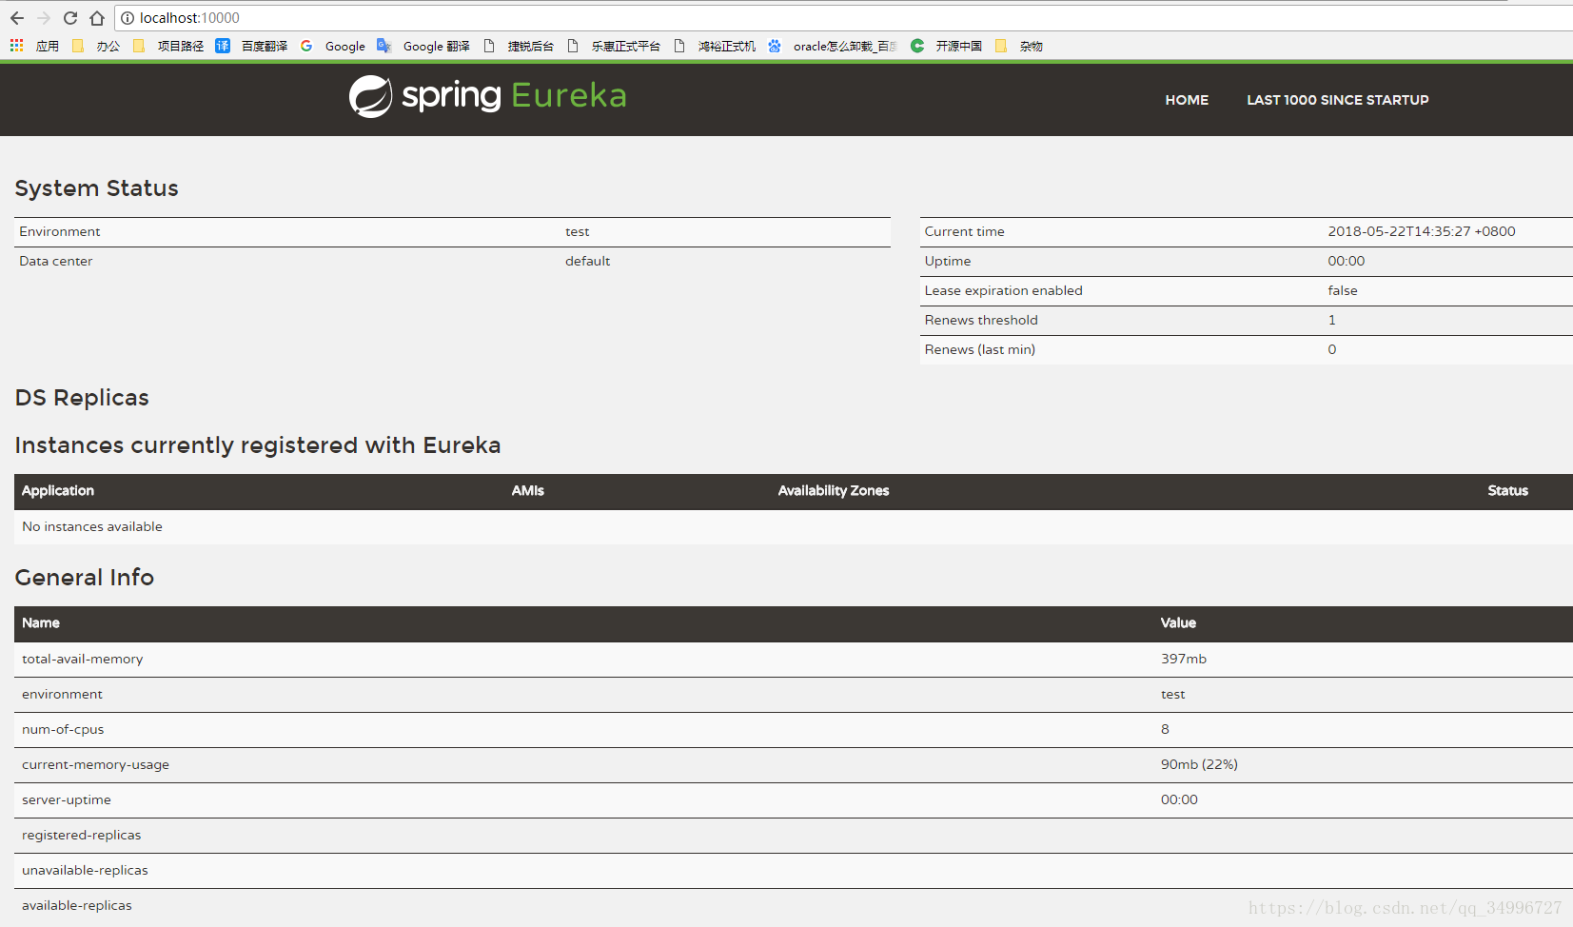Open the Google bookmark
The width and height of the screenshot is (1573, 927).
click(333, 46)
